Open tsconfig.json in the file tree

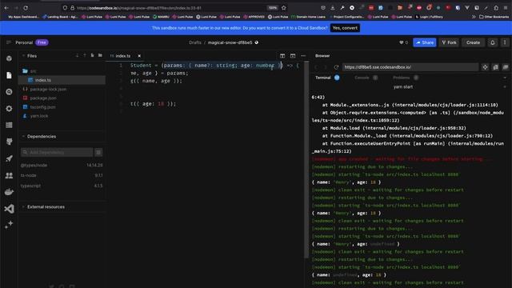(x=62, y=107)
